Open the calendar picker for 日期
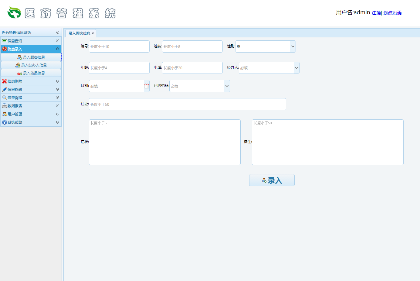Viewport: 420px width, 281px height. (147, 86)
